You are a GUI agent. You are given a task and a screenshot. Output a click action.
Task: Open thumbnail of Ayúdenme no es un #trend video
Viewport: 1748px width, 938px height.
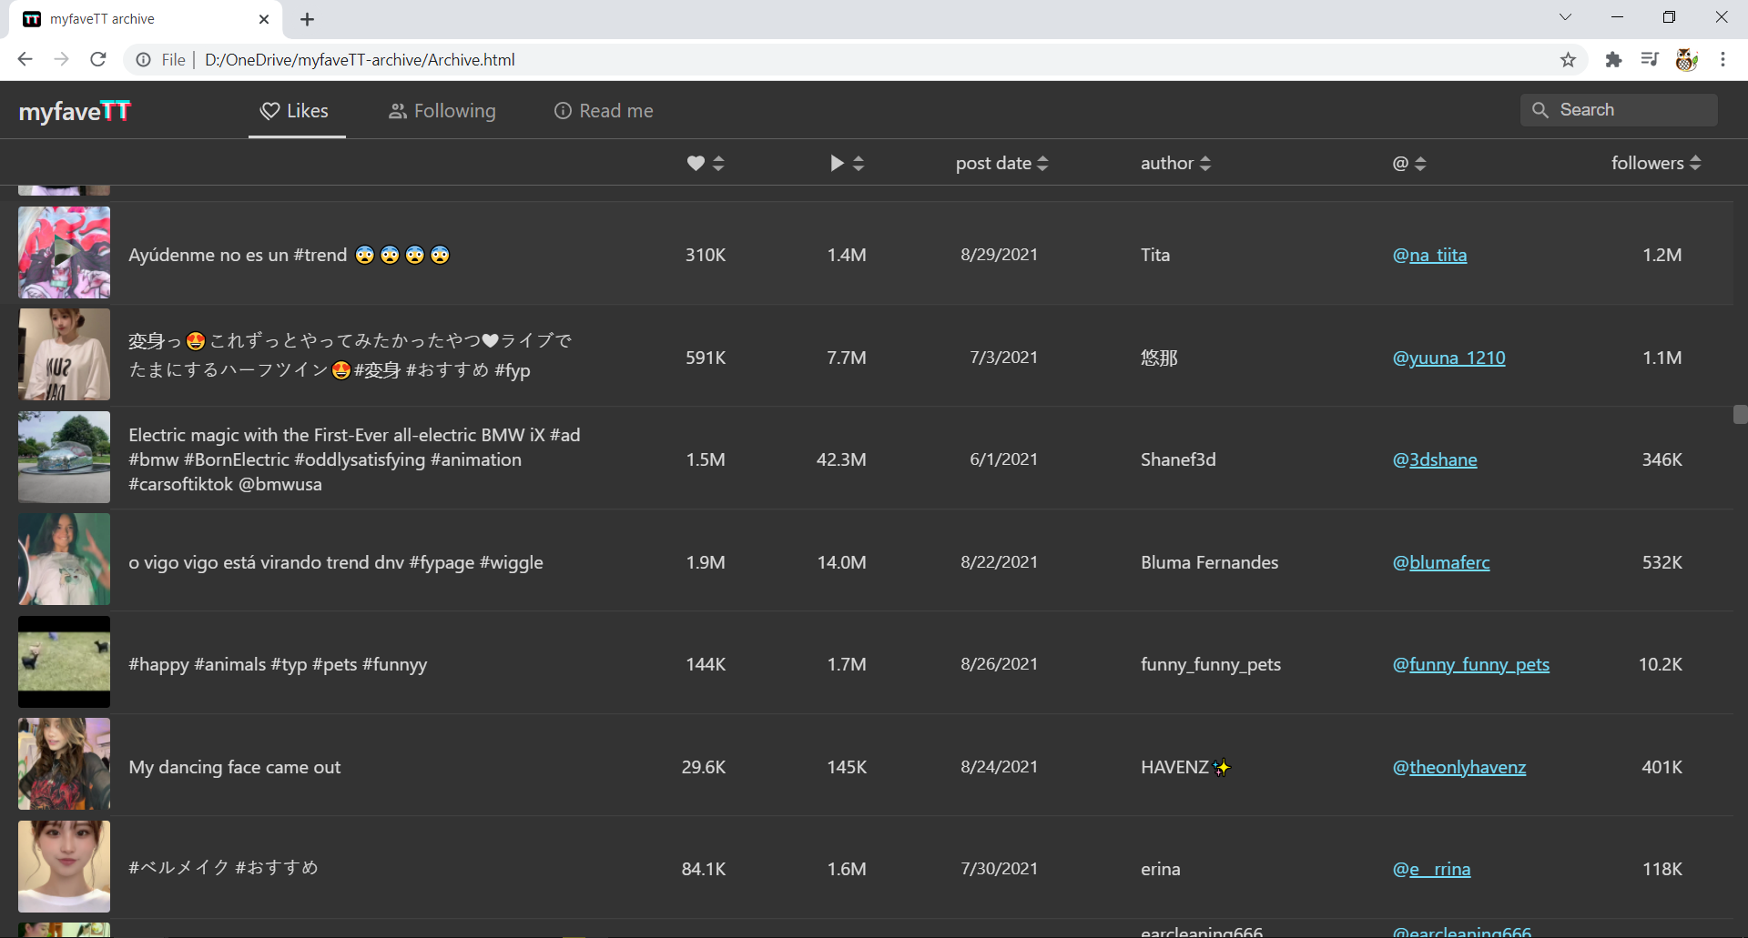pos(64,252)
